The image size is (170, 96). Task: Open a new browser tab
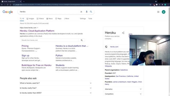pyautogui.click(x=24, y=2)
